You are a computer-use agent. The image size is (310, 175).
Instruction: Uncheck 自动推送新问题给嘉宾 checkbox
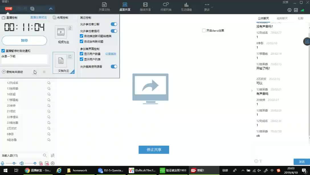pyautogui.click(x=81, y=36)
